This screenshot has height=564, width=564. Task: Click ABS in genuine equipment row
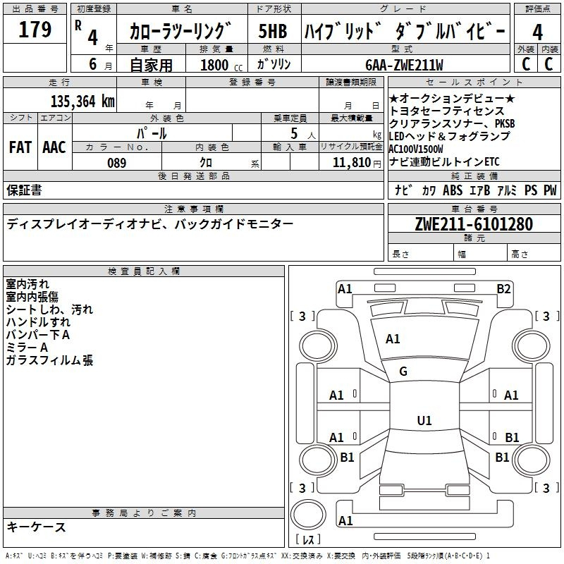point(453,190)
